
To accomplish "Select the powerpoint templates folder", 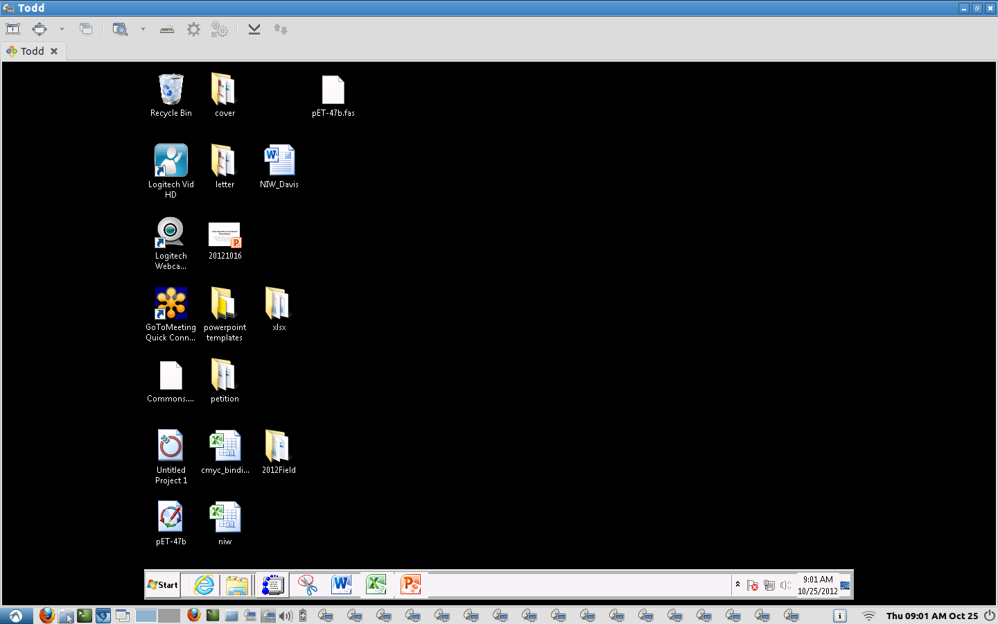I will click(x=225, y=314).
